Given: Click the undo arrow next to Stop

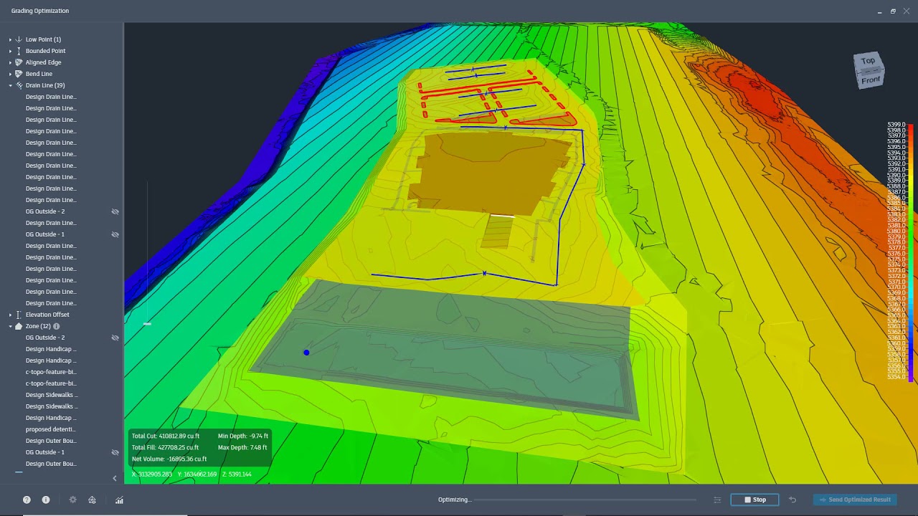Looking at the screenshot, I should tap(792, 500).
